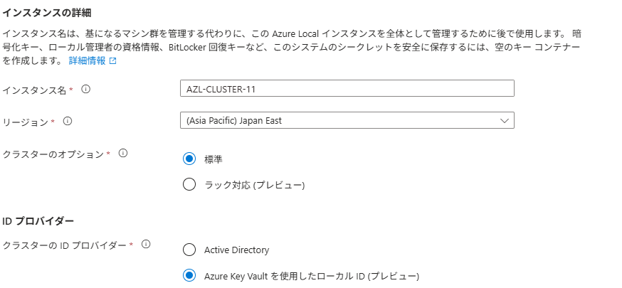This screenshot has width=622, height=288.
Task: Click the info icon next to リージョン
Action: point(68,121)
